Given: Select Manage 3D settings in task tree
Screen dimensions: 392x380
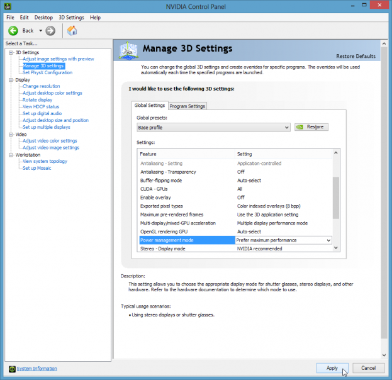Looking at the screenshot, I should coord(43,66).
